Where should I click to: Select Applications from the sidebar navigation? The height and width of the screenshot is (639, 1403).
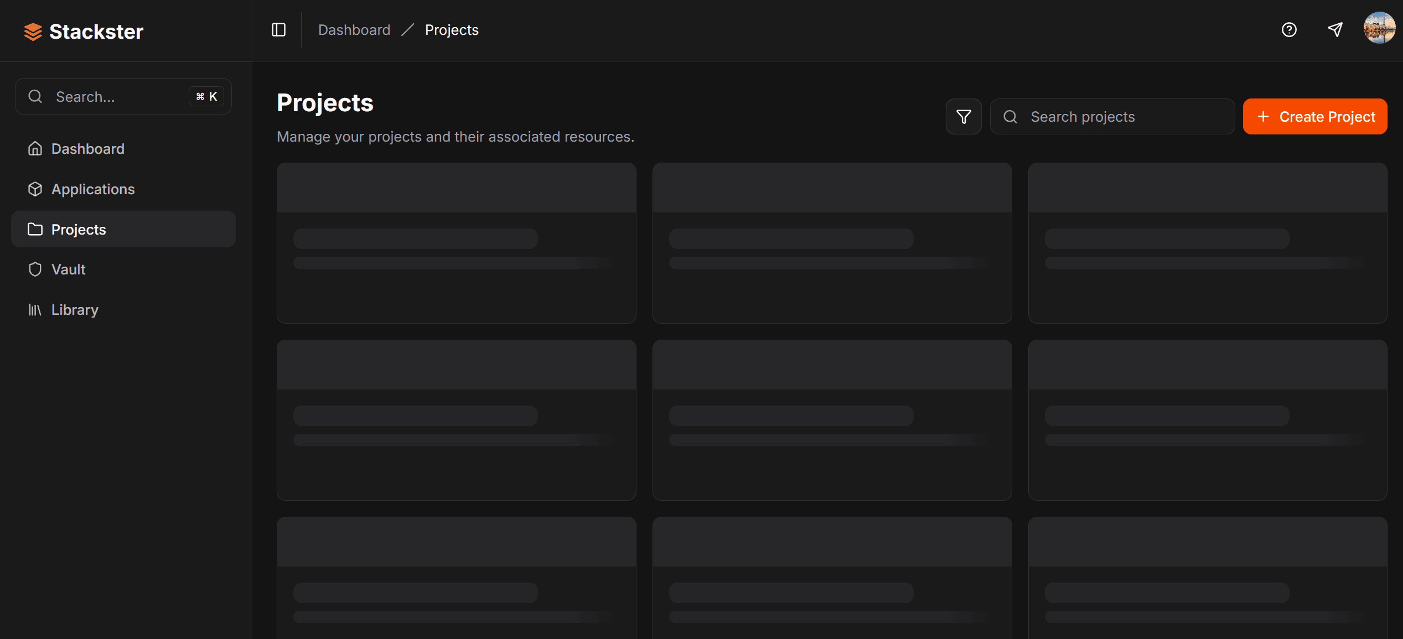click(92, 189)
